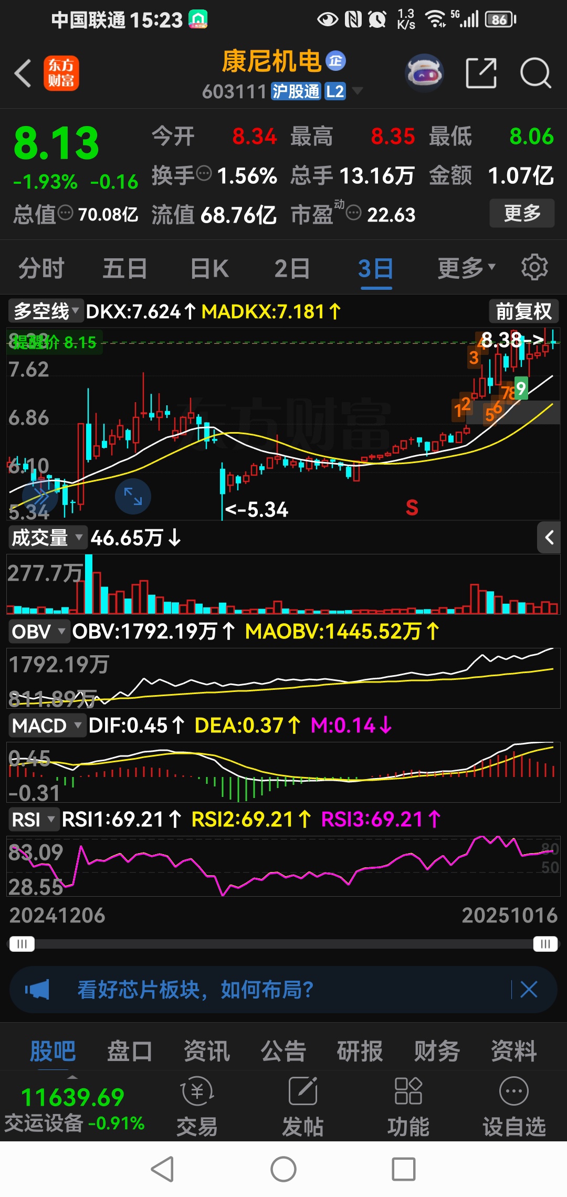Open the 更多 chart period dropdown

pyautogui.click(x=466, y=268)
